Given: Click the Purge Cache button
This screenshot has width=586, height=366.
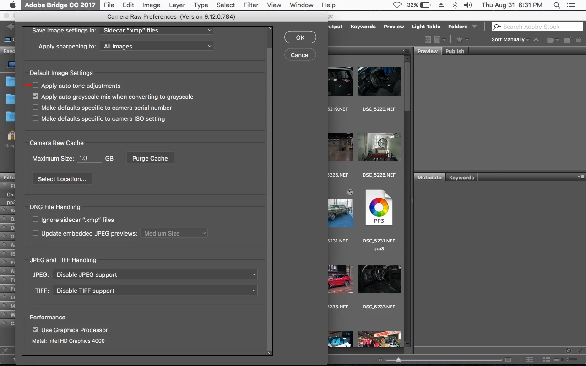Looking at the screenshot, I should click(150, 158).
